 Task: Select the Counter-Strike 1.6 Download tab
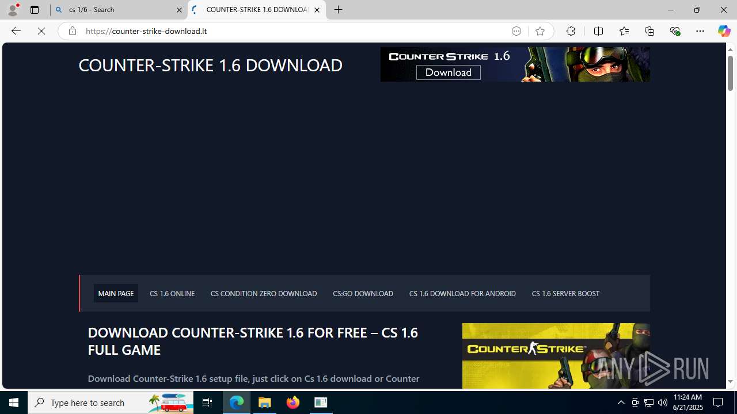coord(257,10)
